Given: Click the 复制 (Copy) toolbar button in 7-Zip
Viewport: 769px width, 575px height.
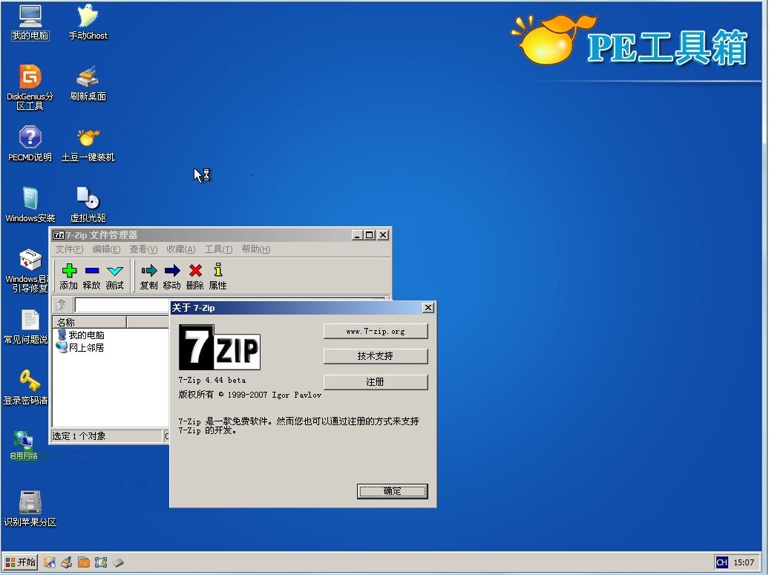Looking at the screenshot, I should (148, 277).
